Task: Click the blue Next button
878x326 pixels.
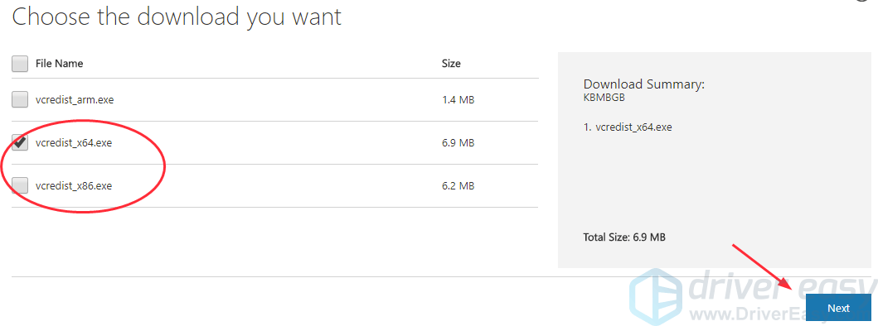Action: point(839,308)
